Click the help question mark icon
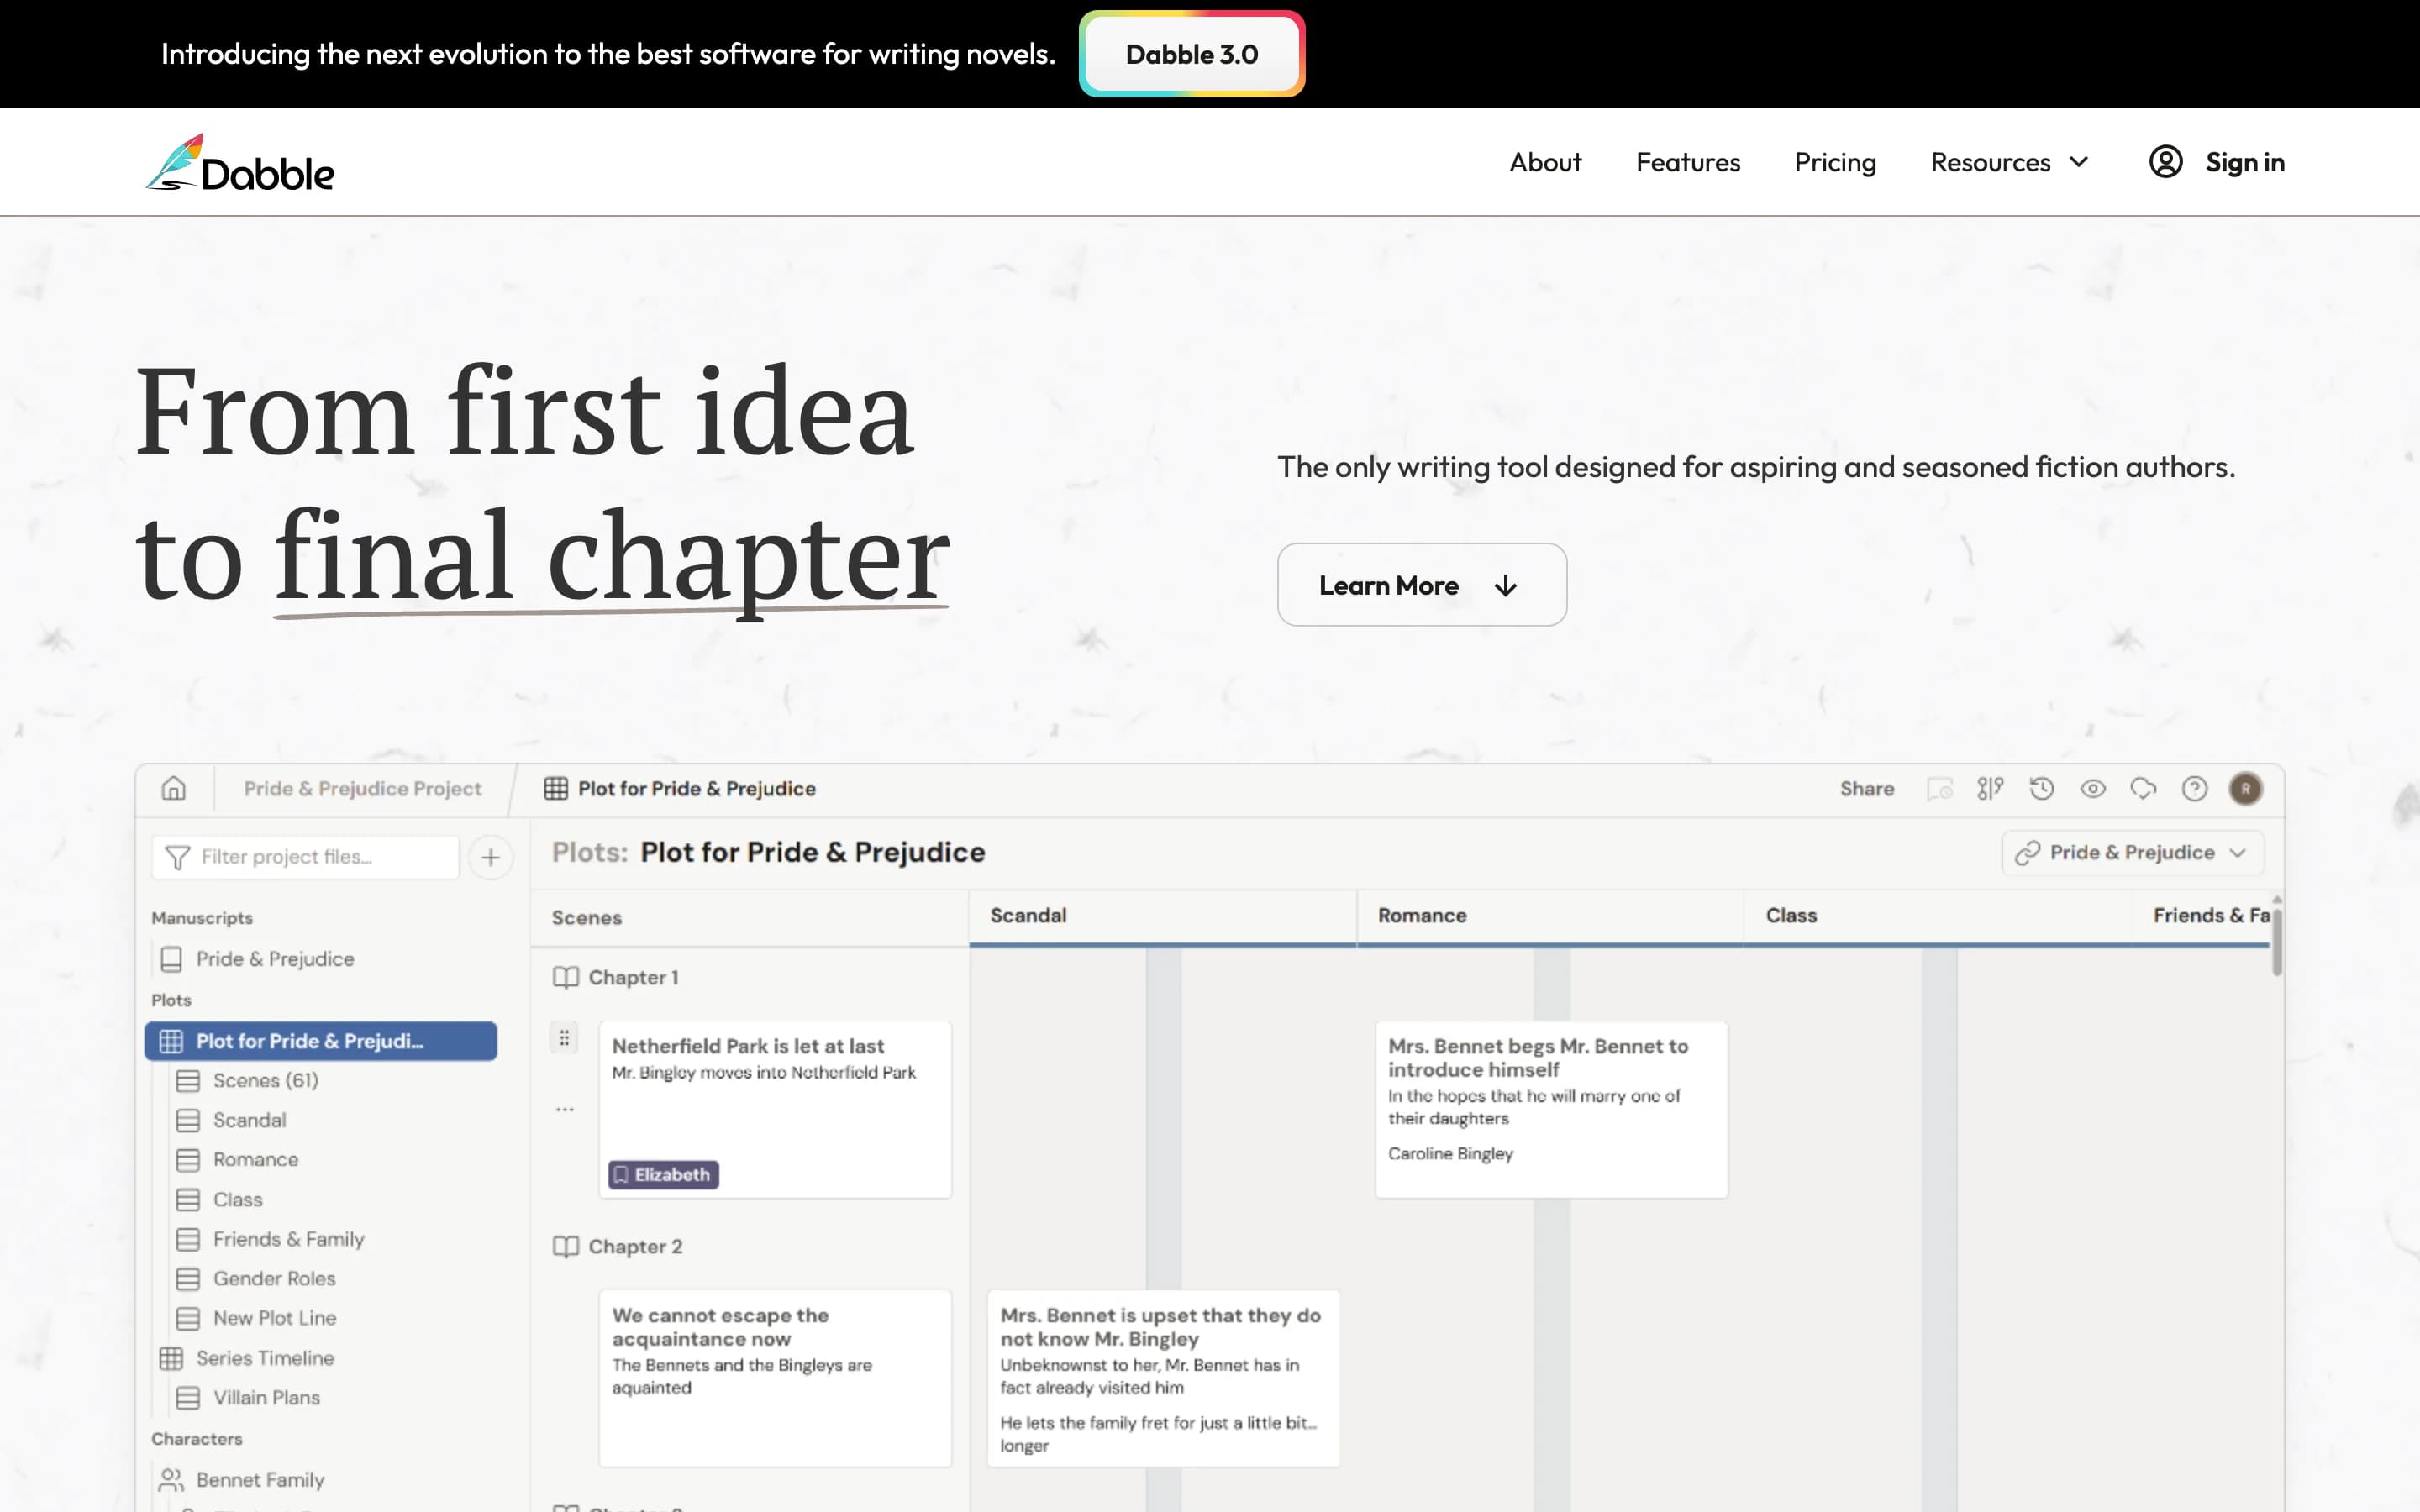Viewport: 2420px width, 1512px height. pos(2194,789)
